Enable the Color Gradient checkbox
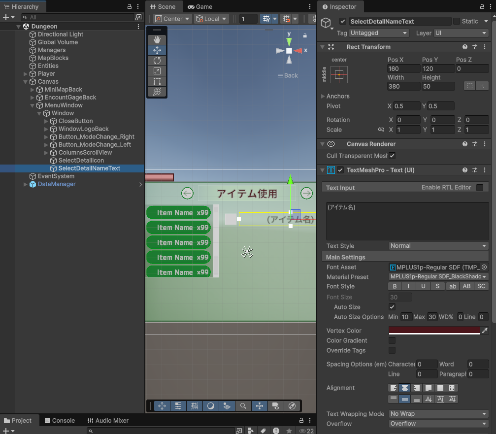Image resolution: width=496 pixels, height=434 pixels. pyautogui.click(x=392, y=340)
